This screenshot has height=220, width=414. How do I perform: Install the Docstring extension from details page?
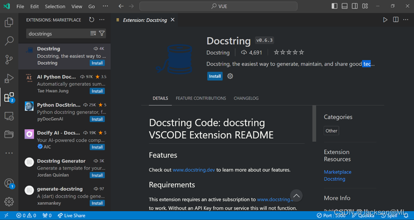pos(215,76)
